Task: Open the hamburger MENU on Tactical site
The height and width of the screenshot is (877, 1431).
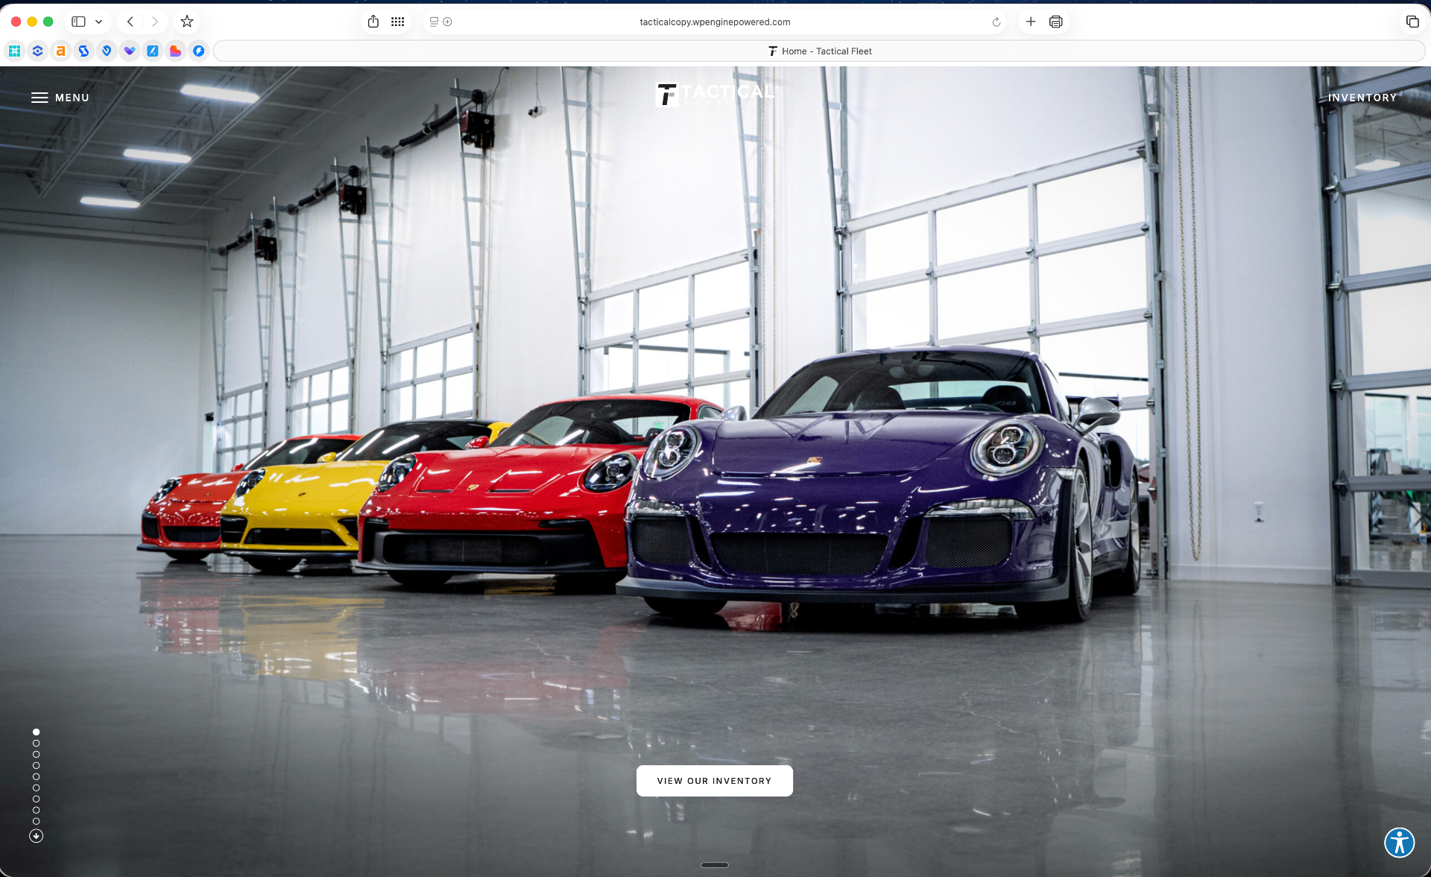Action: [60, 98]
